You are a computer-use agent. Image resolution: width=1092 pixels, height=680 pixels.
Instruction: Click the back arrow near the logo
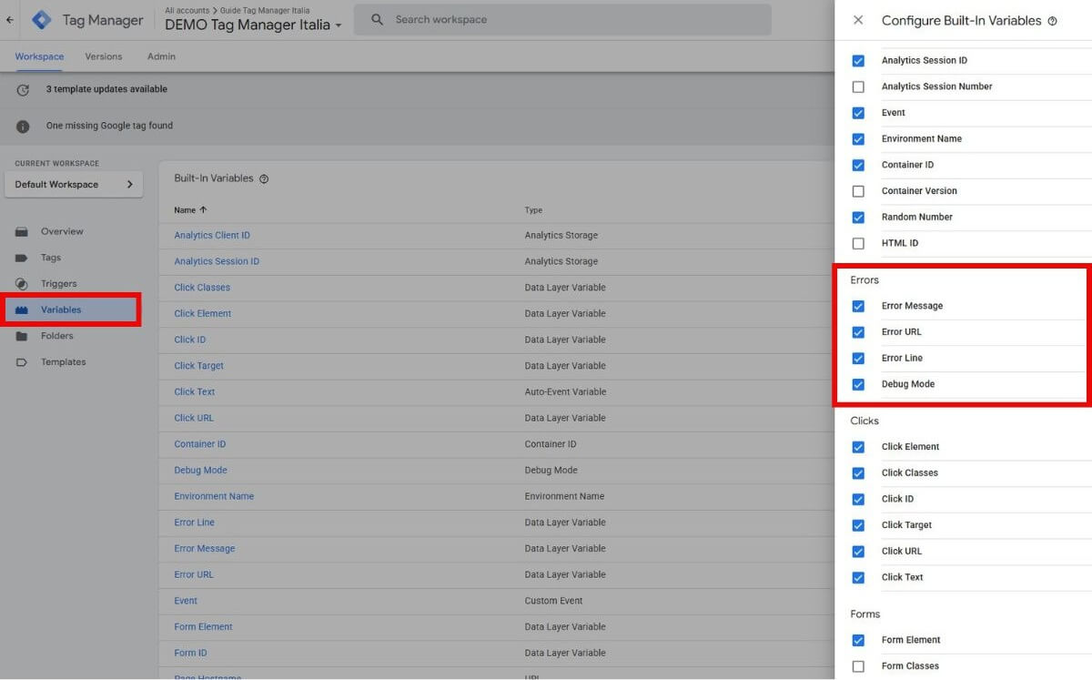pyautogui.click(x=9, y=19)
